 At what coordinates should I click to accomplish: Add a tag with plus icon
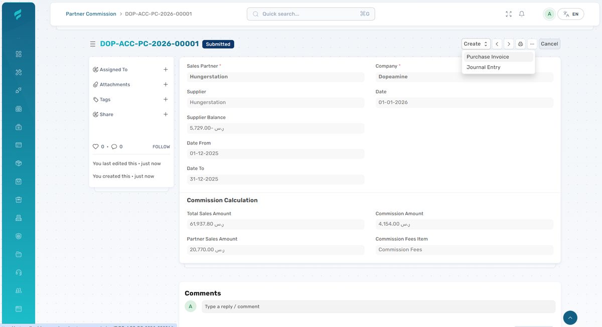click(166, 99)
